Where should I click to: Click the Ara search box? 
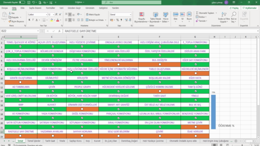click(x=131, y=2)
